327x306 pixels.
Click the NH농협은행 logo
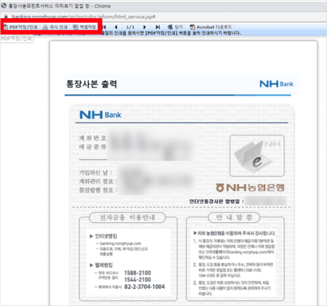pos(250,188)
